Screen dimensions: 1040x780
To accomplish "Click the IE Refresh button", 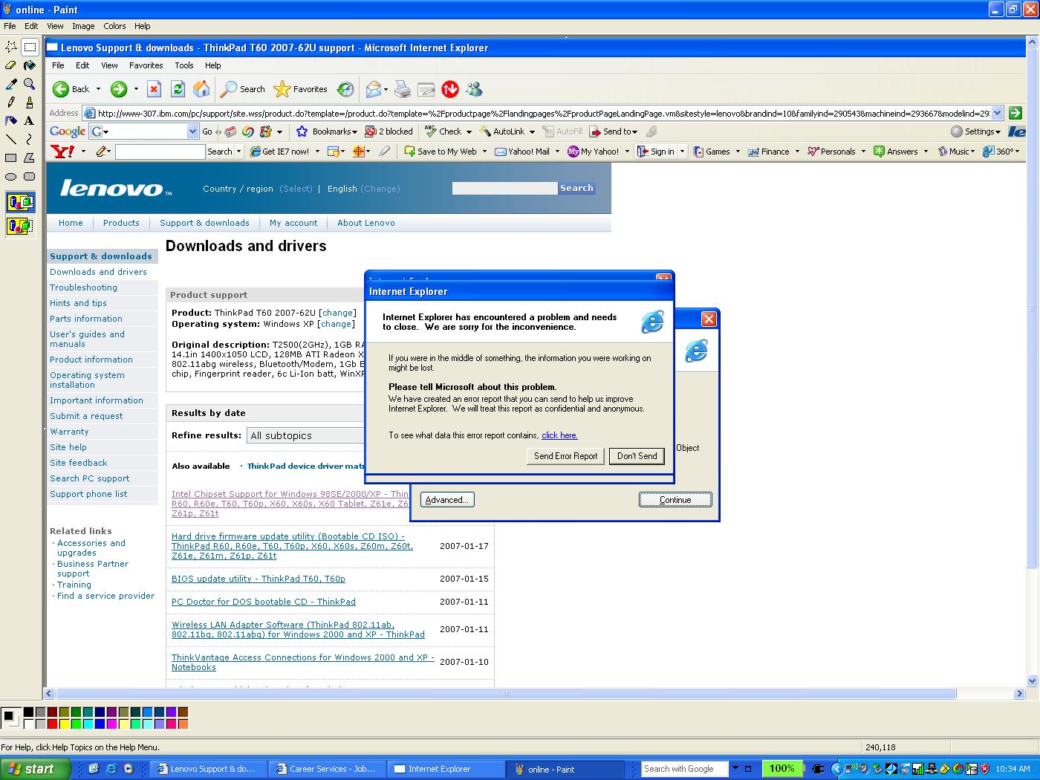I will (178, 89).
